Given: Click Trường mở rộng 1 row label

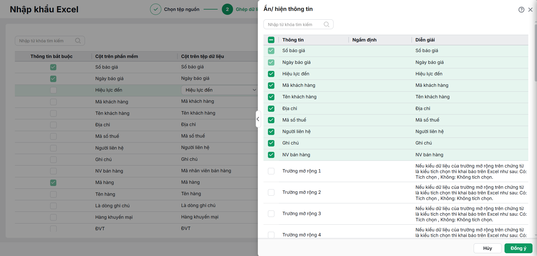Looking at the screenshot, I should pyautogui.click(x=302, y=171).
